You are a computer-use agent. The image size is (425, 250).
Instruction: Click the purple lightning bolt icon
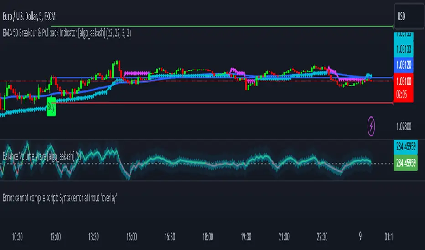pyautogui.click(x=371, y=126)
